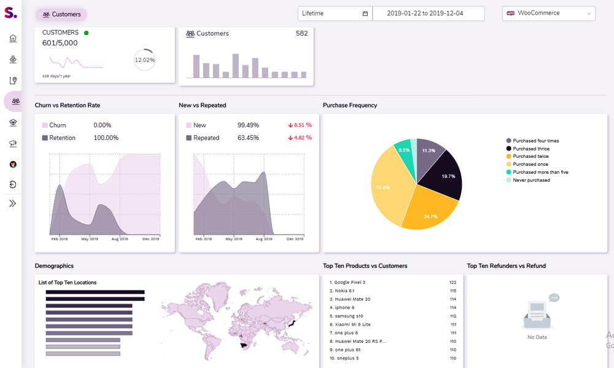
Task: Open the marketing megaphone icon
Action: click(12, 143)
